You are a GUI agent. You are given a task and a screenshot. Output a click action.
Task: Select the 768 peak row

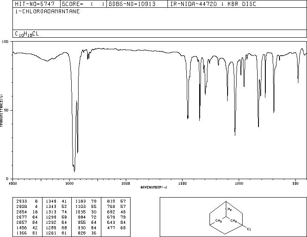click(x=116, y=207)
